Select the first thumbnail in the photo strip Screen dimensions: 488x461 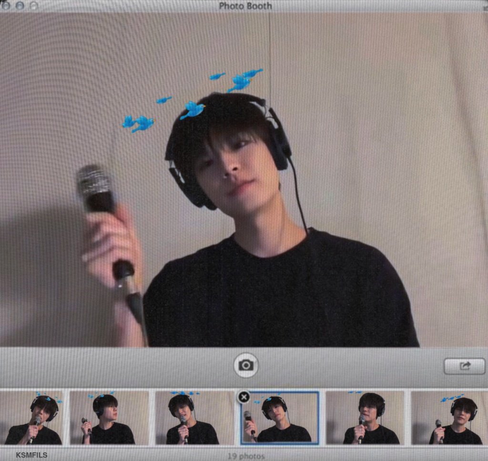click(x=32, y=418)
